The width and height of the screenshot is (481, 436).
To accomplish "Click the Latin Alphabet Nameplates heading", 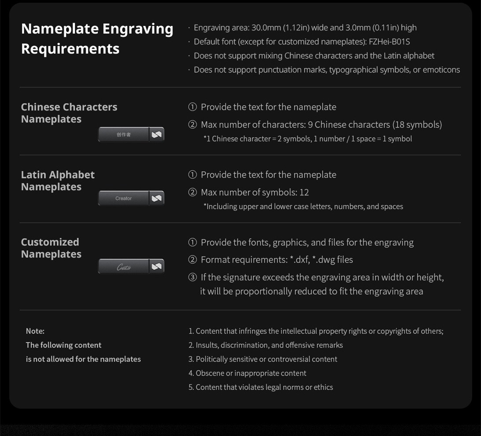I will [x=58, y=181].
